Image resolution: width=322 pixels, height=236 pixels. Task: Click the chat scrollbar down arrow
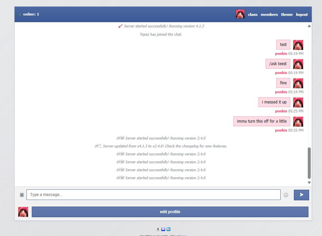[x=309, y=182]
